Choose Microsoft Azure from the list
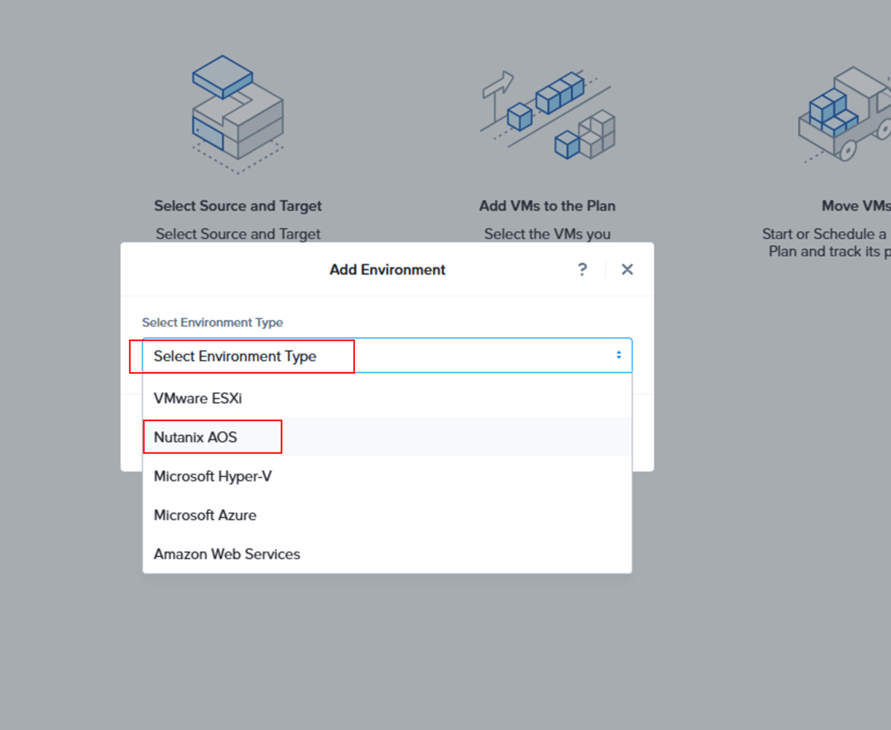 [387, 515]
